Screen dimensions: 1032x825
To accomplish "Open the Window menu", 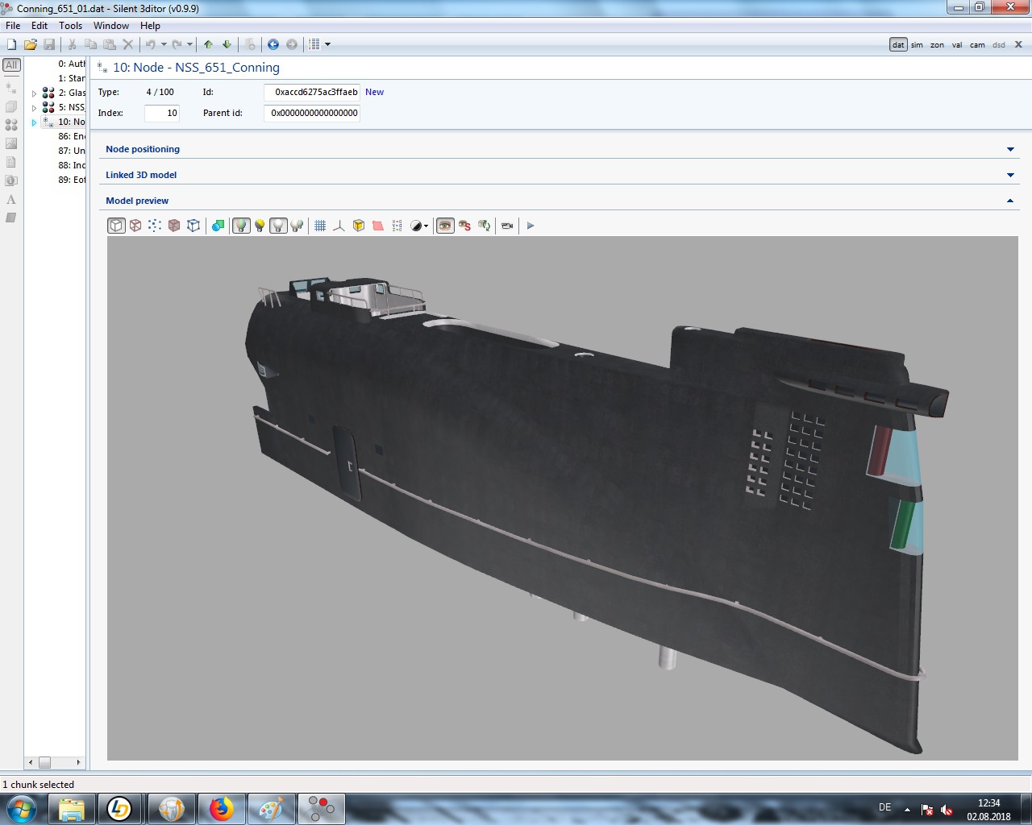I will point(111,26).
